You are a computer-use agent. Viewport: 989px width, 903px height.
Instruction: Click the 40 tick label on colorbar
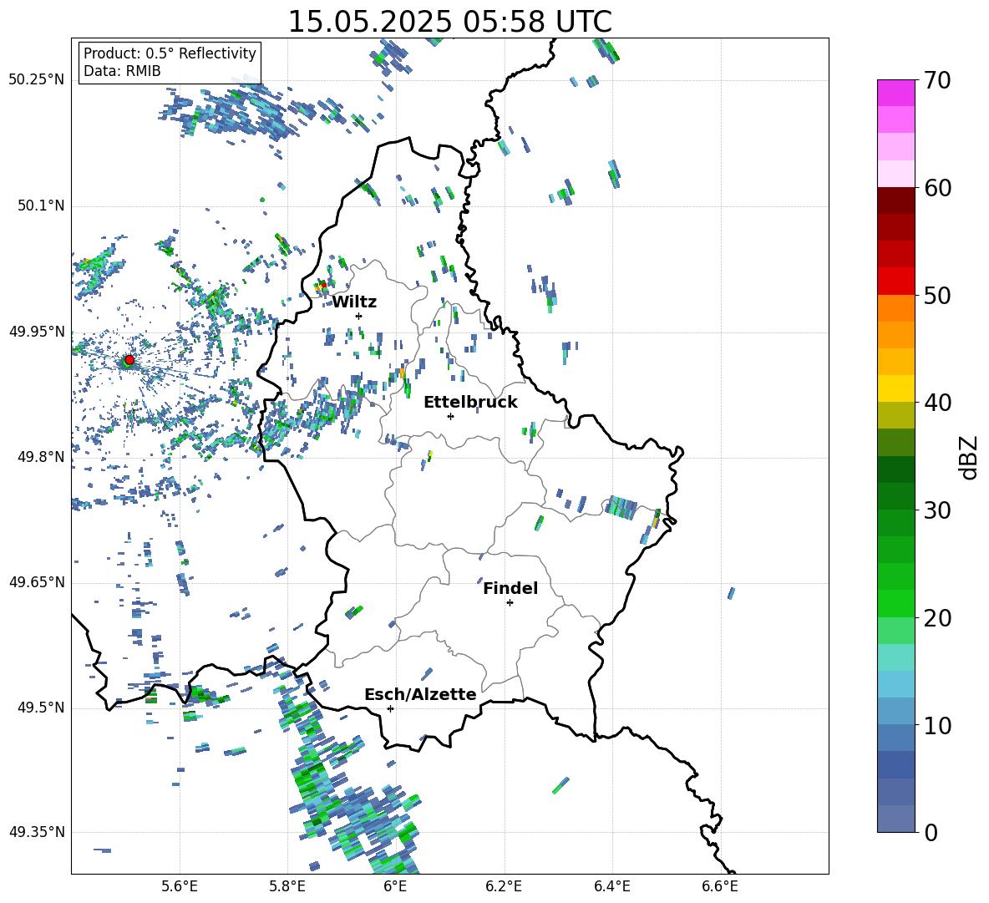tap(937, 403)
